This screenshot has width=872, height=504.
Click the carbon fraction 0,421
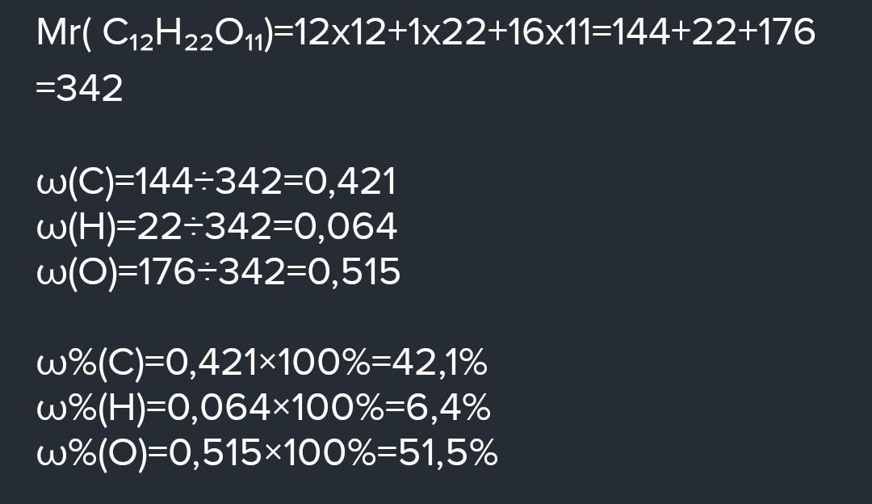[350, 183]
